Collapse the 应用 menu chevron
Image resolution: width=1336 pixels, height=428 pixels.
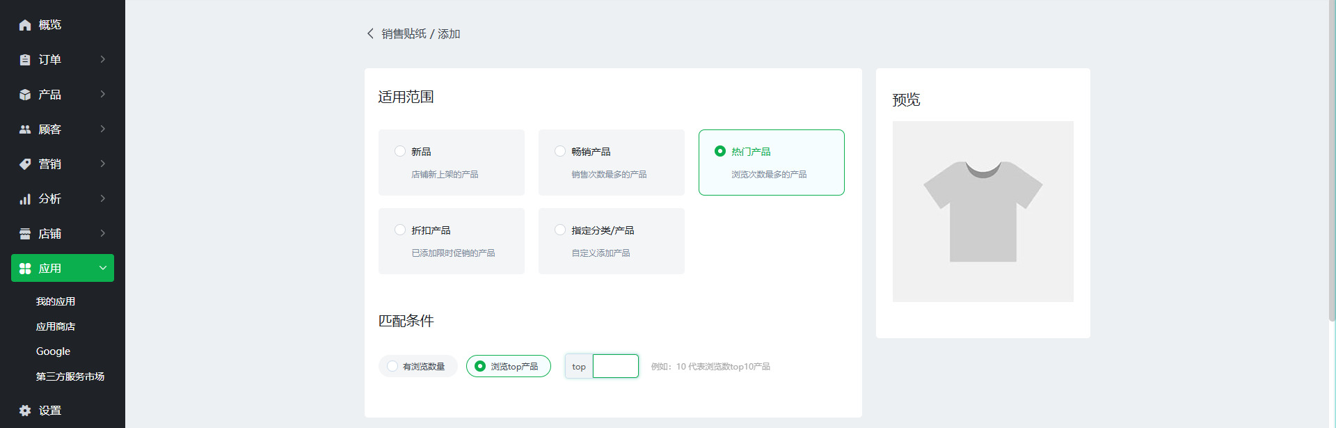[x=103, y=268]
